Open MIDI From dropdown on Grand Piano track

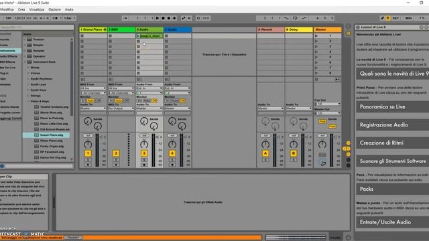(93, 88)
